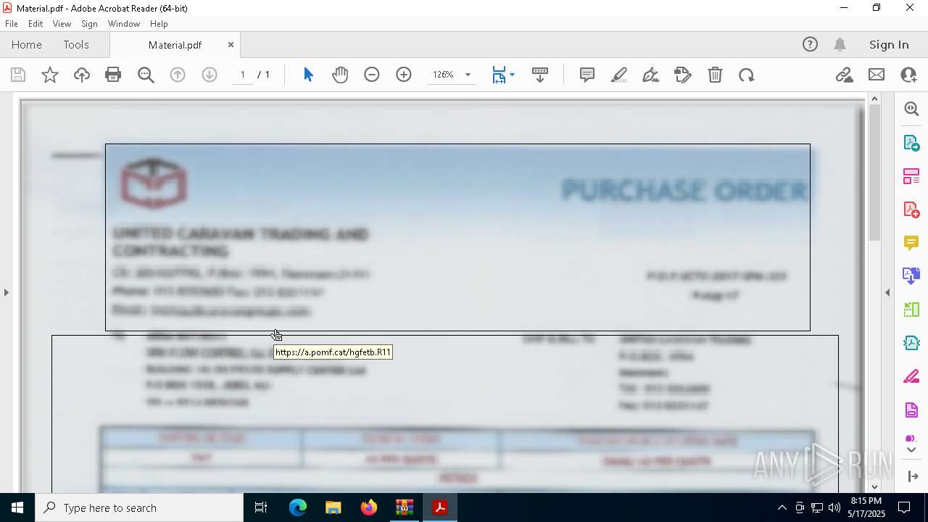The image size is (928, 522).
Task: Open the View menu
Action: coord(62,24)
